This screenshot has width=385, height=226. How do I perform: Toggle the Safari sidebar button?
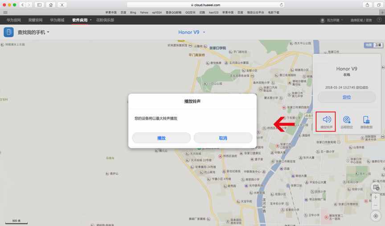[39, 5]
